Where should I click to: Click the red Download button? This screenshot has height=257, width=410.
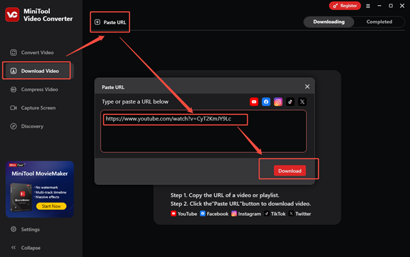point(290,170)
